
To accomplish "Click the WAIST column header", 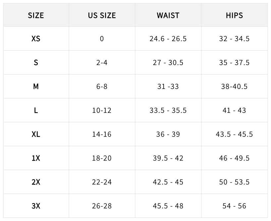I will 168,15.
